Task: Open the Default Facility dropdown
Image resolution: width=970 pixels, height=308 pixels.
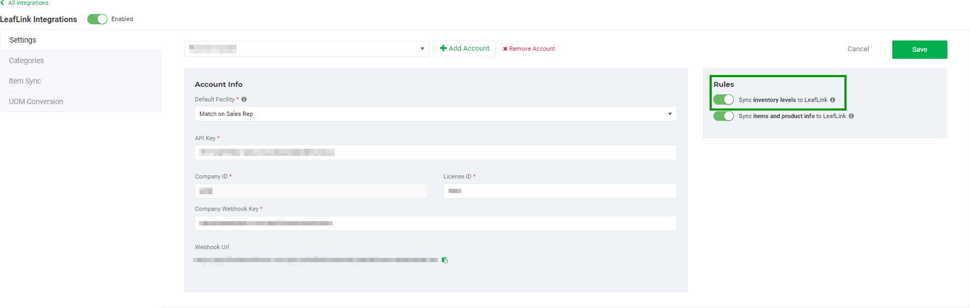Action: 436,114
